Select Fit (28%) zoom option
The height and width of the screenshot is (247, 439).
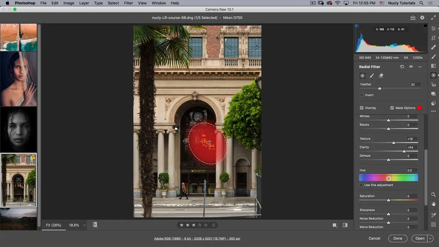(x=53, y=225)
